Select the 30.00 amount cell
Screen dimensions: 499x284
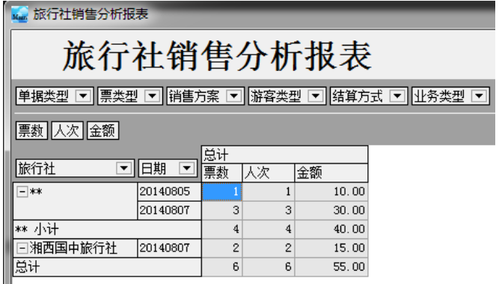click(331, 210)
